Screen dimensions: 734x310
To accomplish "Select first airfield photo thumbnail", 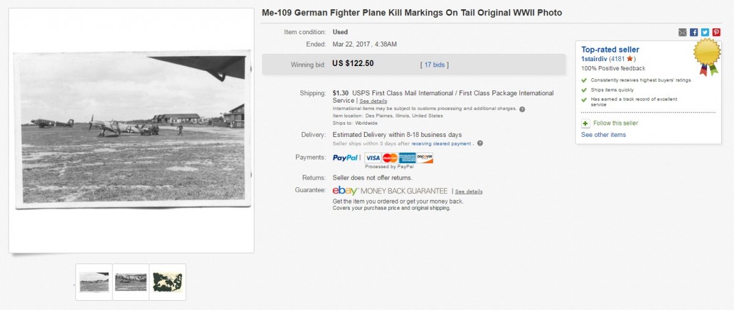I will coord(94,282).
